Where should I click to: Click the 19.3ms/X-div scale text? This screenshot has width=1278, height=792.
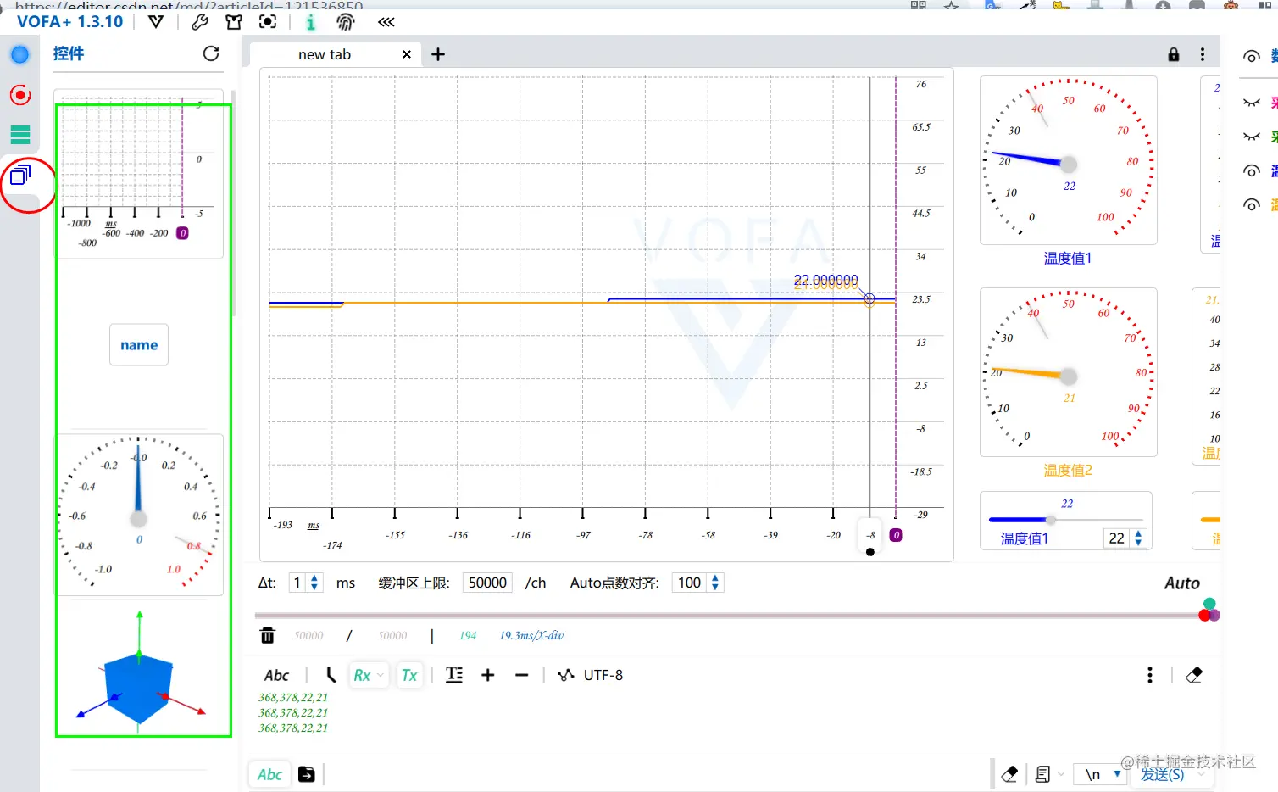pyautogui.click(x=531, y=635)
